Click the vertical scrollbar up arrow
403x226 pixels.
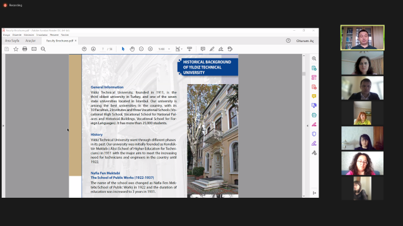click(x=304, y=56)
